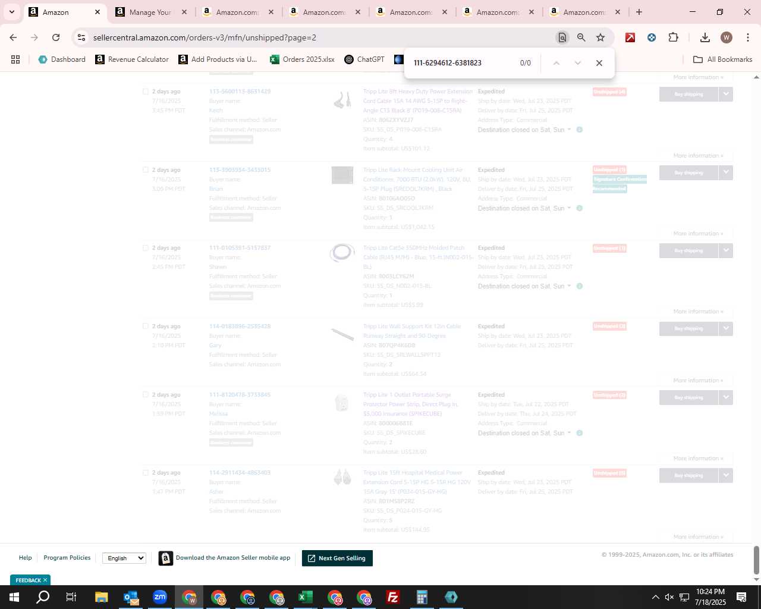Select checkbox for order 113-5600113-8631429

tap(146, 92)
